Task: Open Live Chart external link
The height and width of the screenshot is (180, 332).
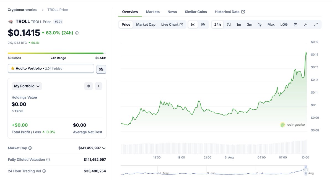Action: click(172, 25)
